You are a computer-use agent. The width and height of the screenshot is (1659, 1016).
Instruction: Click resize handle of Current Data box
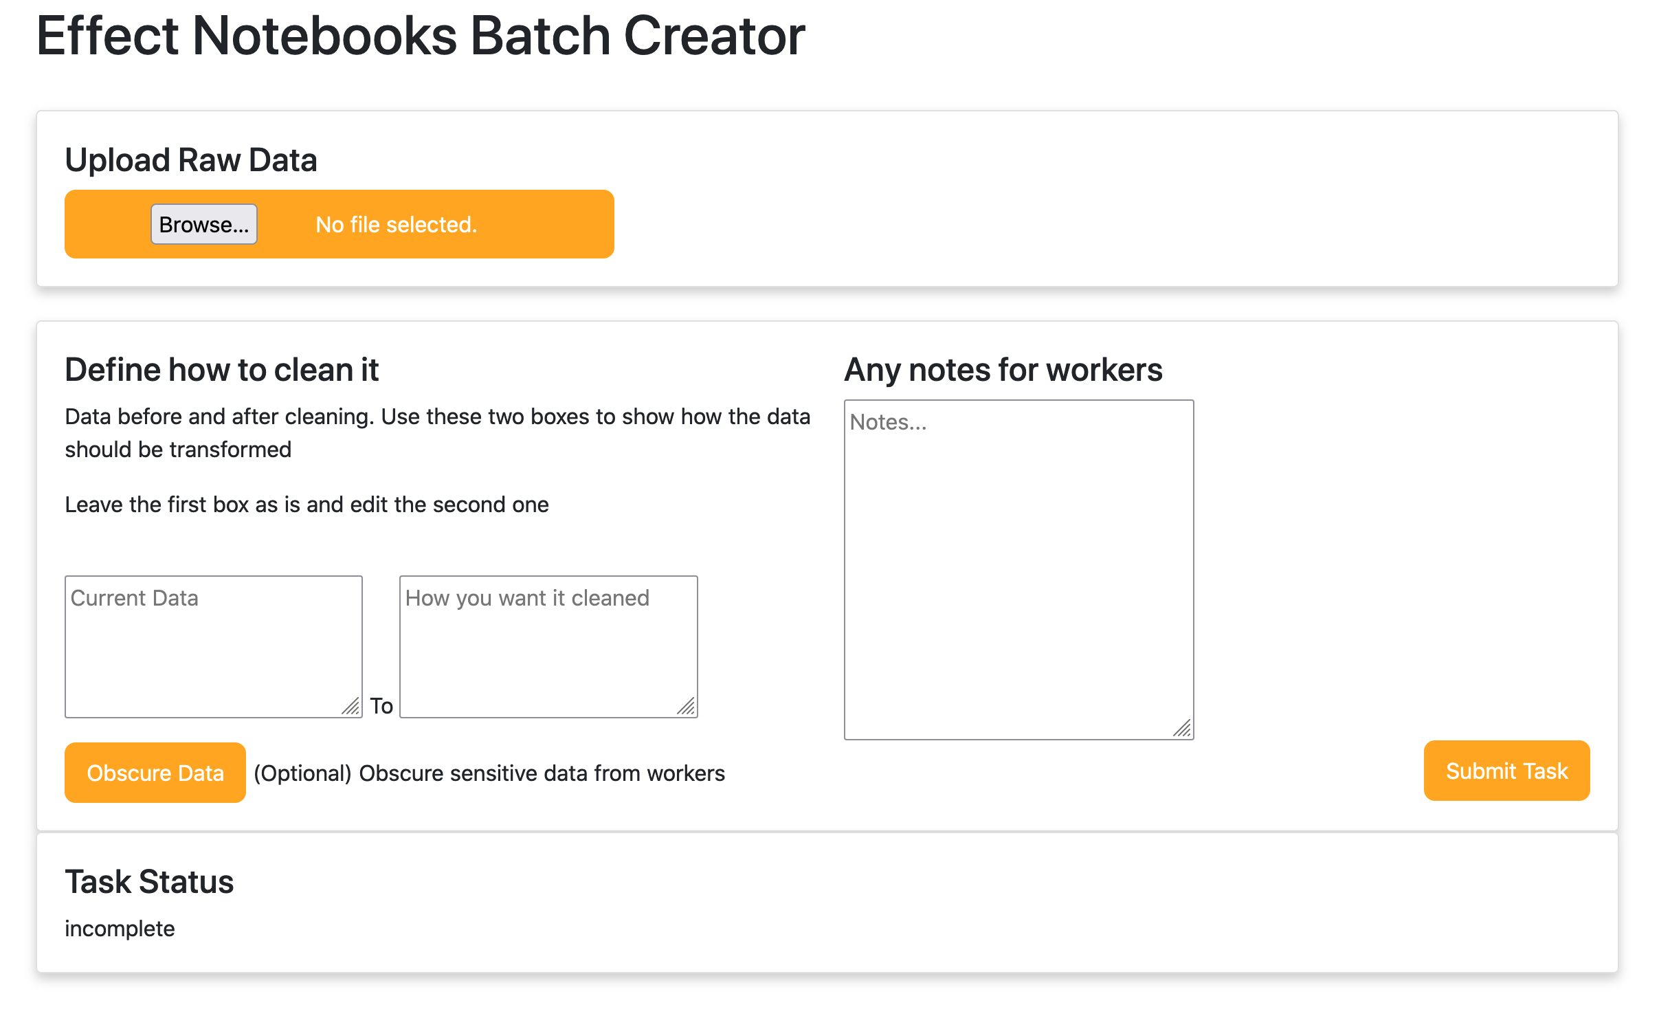pos(351,707)
